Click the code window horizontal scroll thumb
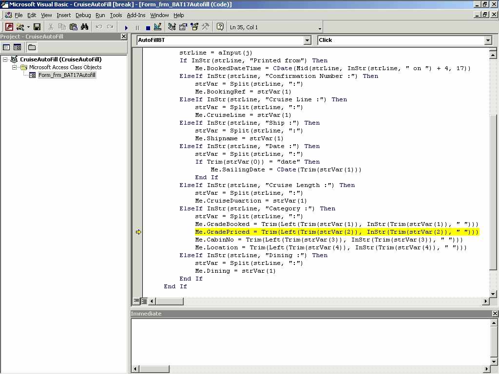 pos(169,301)
